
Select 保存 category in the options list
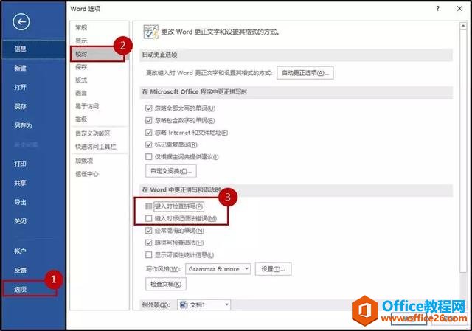click(x=81, y=67)
